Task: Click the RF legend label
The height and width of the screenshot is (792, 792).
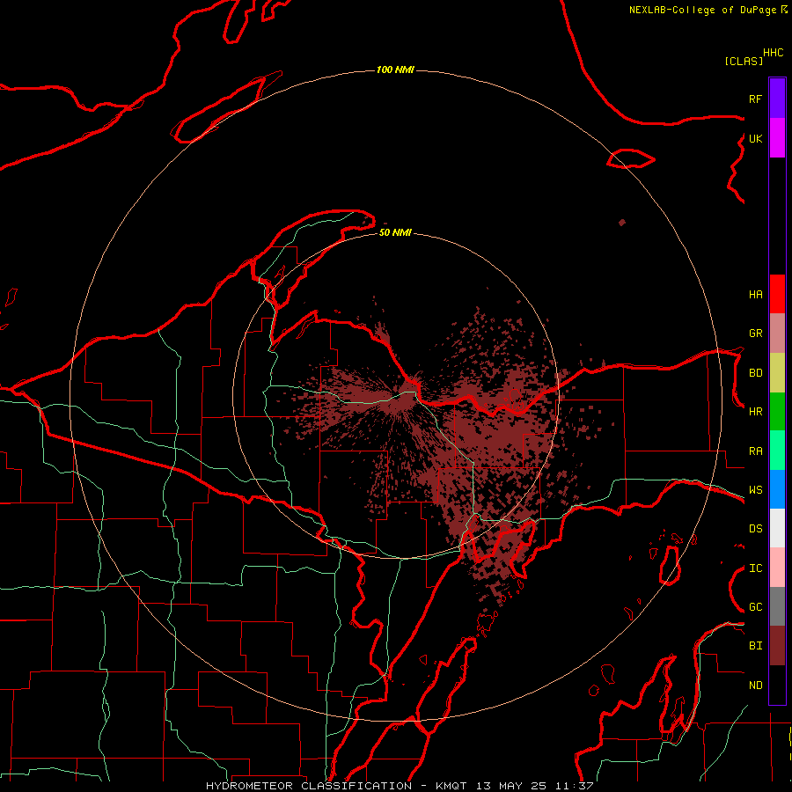Action: (755, 99)
